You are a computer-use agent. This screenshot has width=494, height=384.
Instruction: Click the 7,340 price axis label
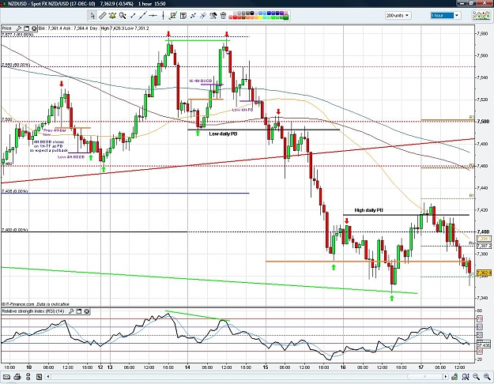pyautogui.click(x=484, y=298)
